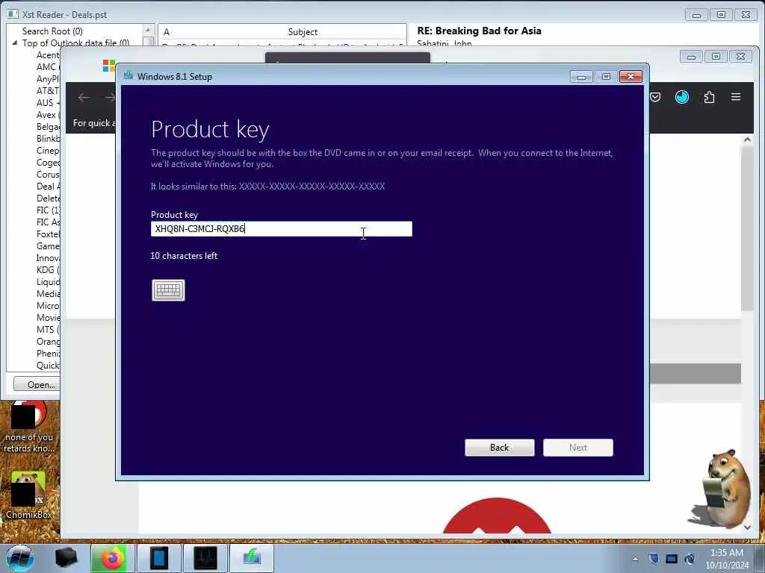Select the Avex folder in tree
Screen dimensions: 765x573
click(47, 115)
